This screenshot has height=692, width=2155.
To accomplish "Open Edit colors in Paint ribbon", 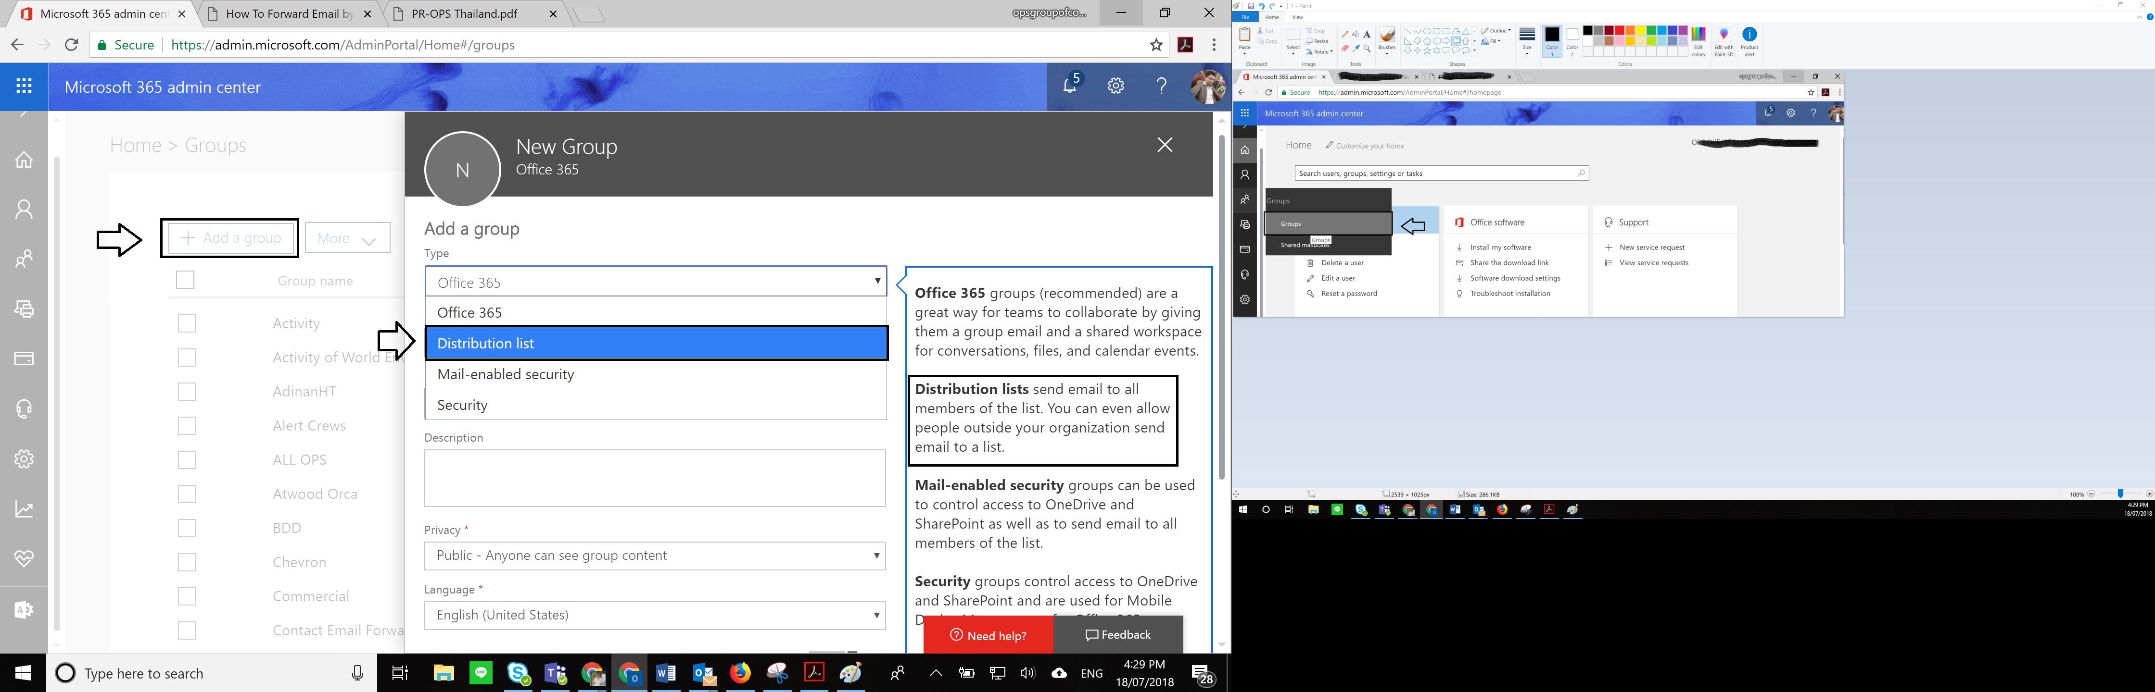I will point(1698,42).
